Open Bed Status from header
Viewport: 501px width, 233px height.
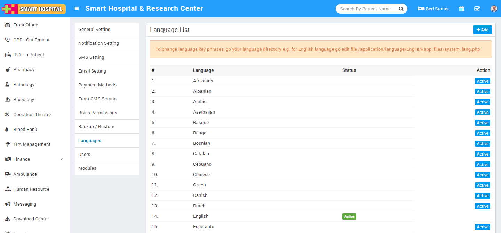coord(433,9)
